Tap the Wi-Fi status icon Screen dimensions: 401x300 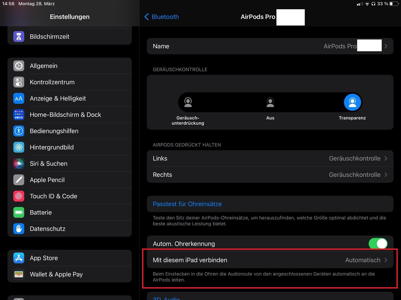(x=367, y=4)
